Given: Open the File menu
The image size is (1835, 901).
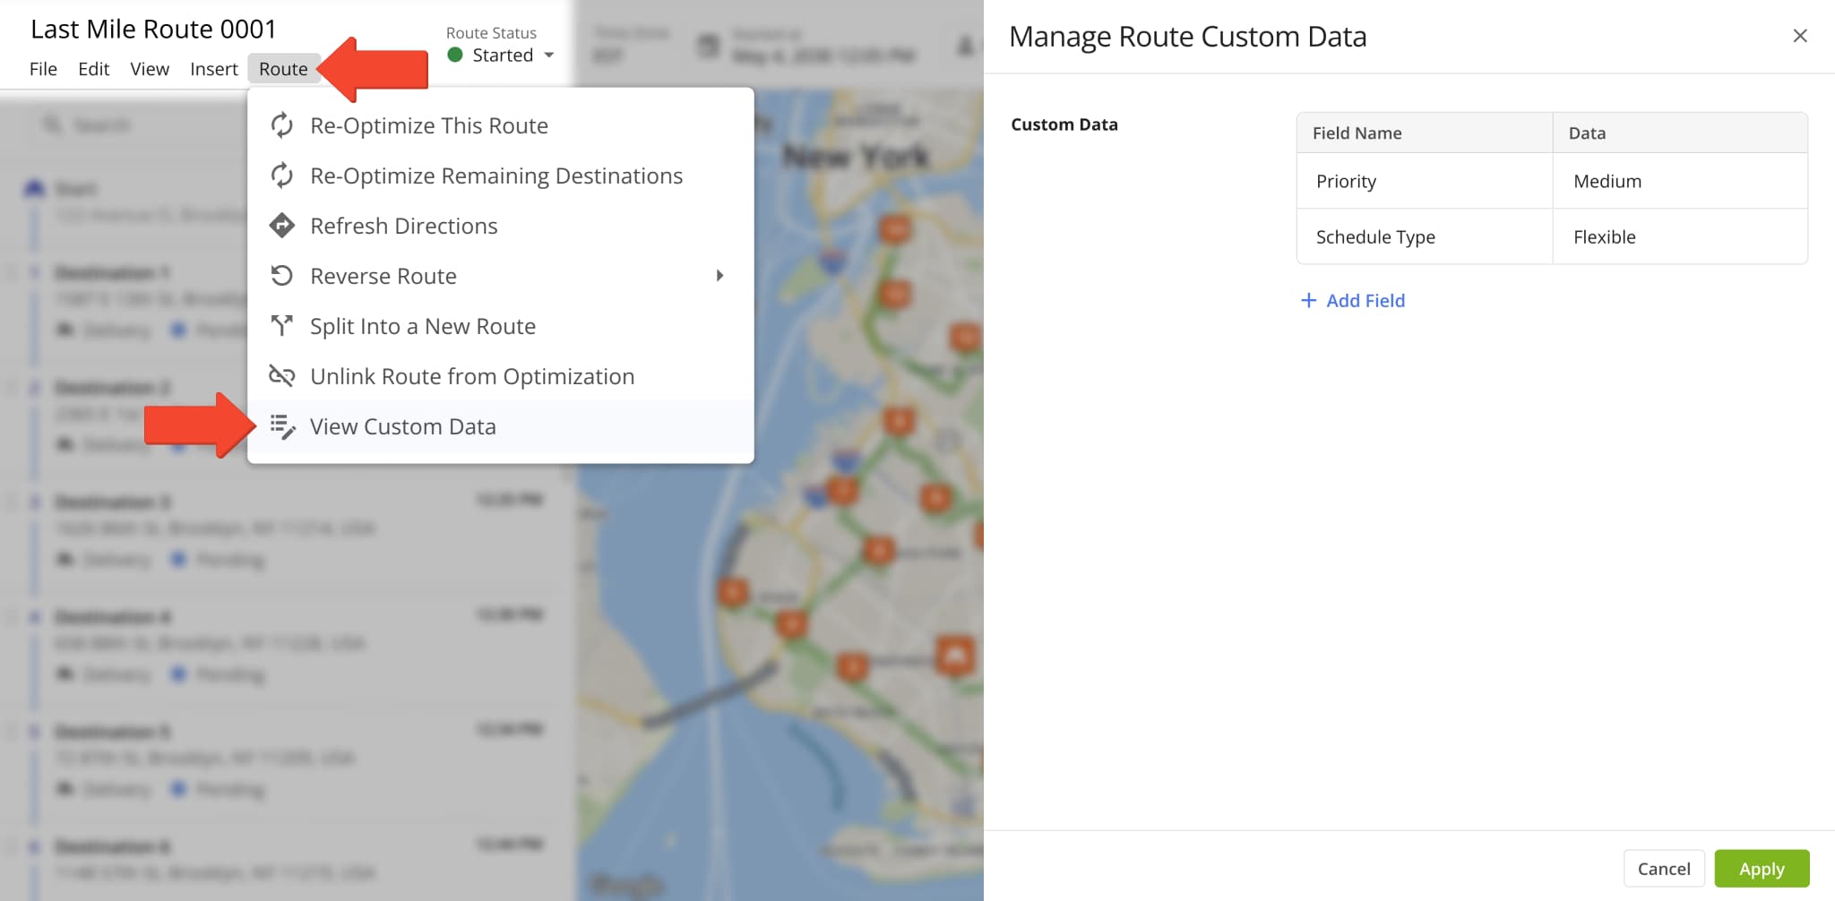Looking at the screenshot, I should [x=42, y=69].
